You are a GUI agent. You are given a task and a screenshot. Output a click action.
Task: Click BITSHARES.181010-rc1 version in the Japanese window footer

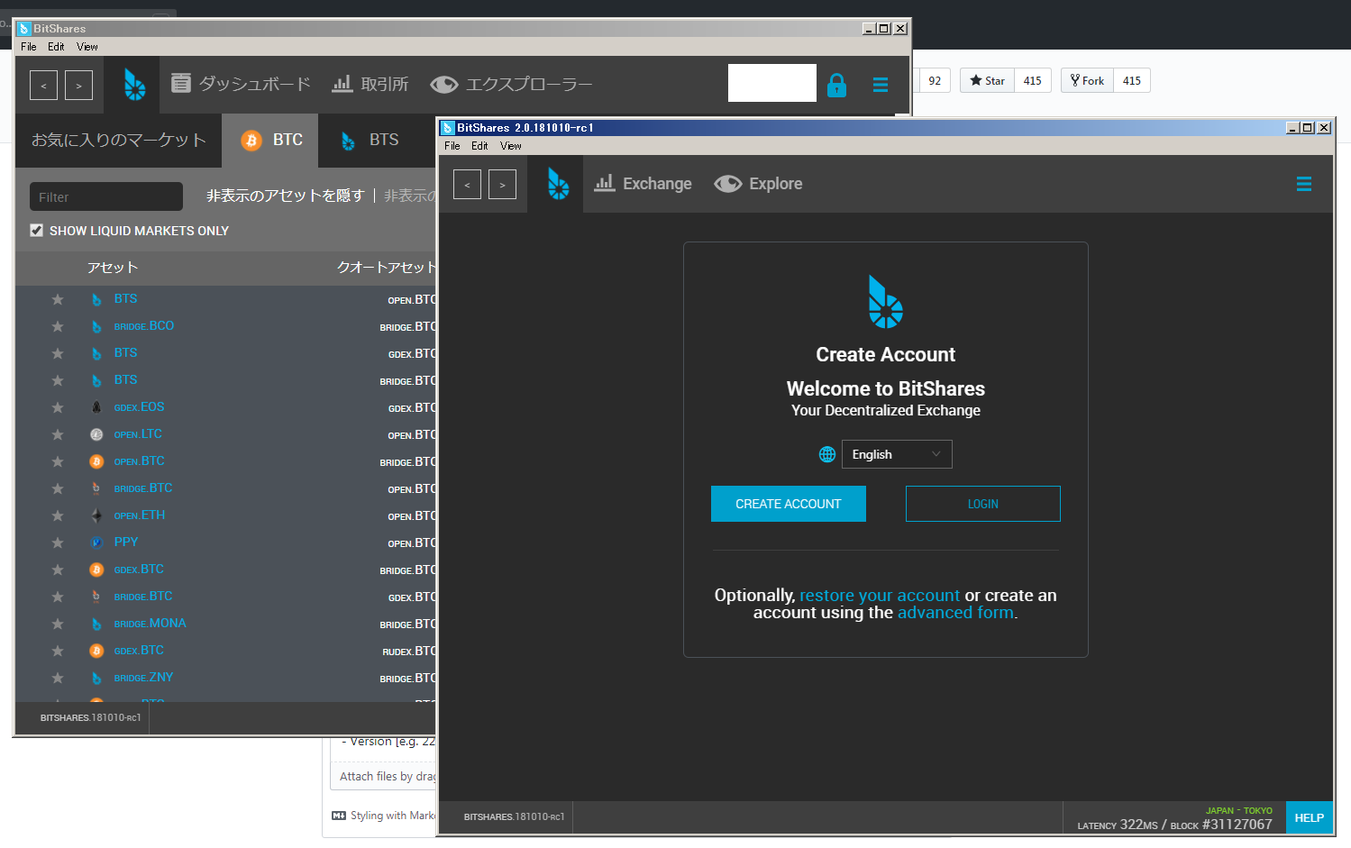(x=90, y=718)
